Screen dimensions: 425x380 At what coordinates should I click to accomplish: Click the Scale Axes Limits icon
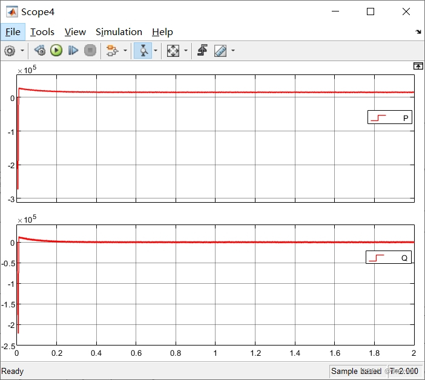tap(173, 51)
